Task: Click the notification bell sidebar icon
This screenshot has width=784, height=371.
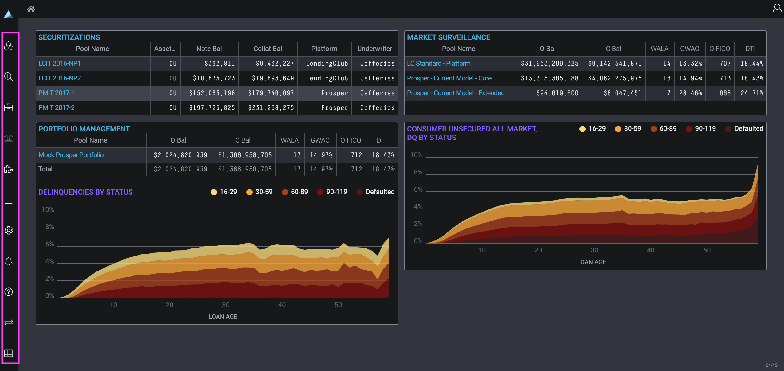Action: pyautogui.click(x=9, y=261)
